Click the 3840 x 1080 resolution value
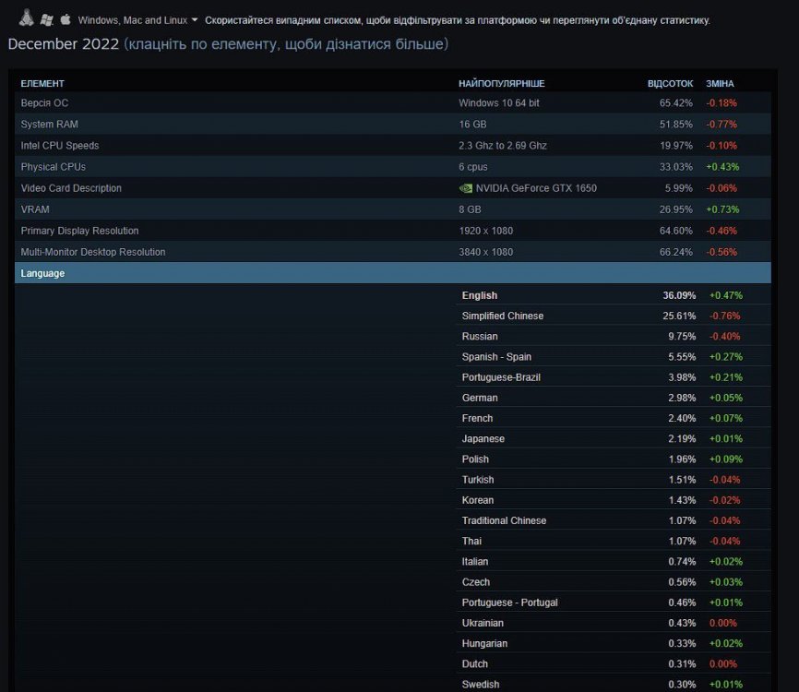The width and height of the screenshot is (799, 692). pos(485,252)
